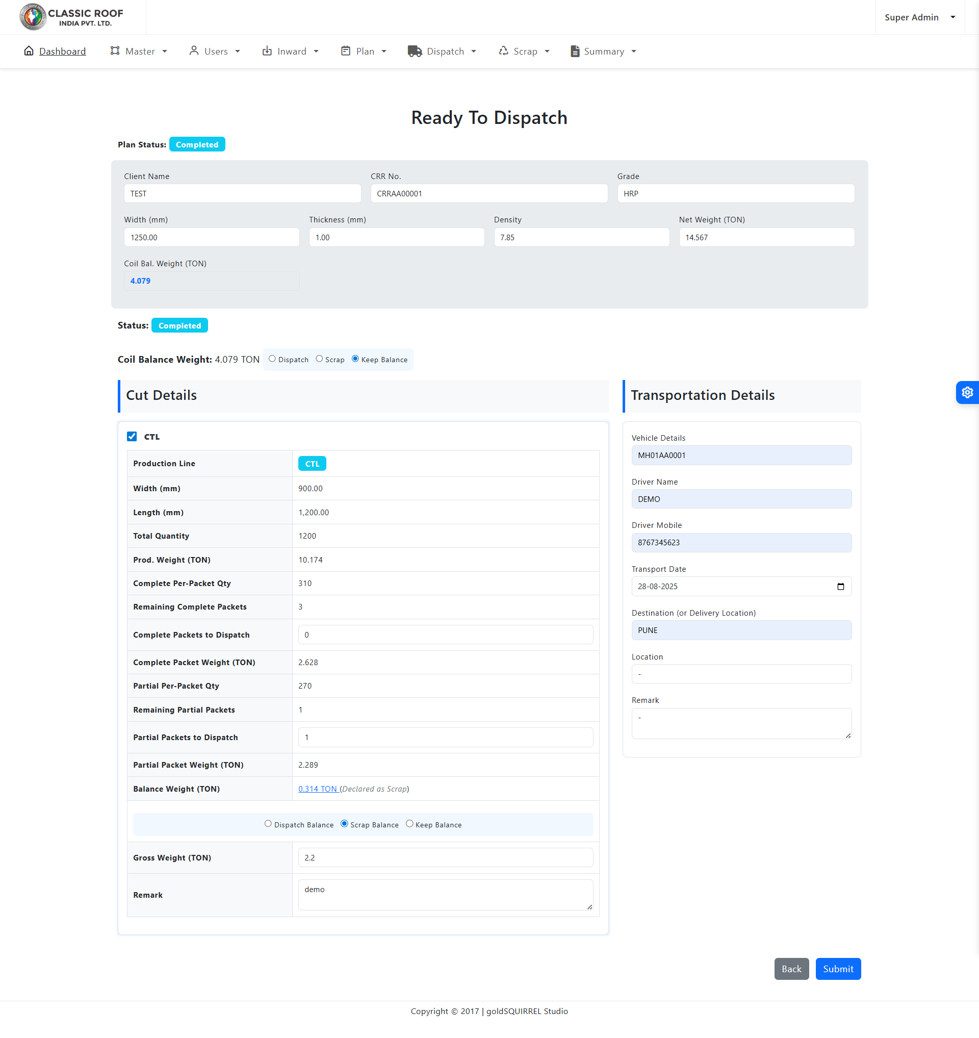Click the Scrap recycle icon
The height and width of the screenshot is (1038, 979).
coord(503,51)
